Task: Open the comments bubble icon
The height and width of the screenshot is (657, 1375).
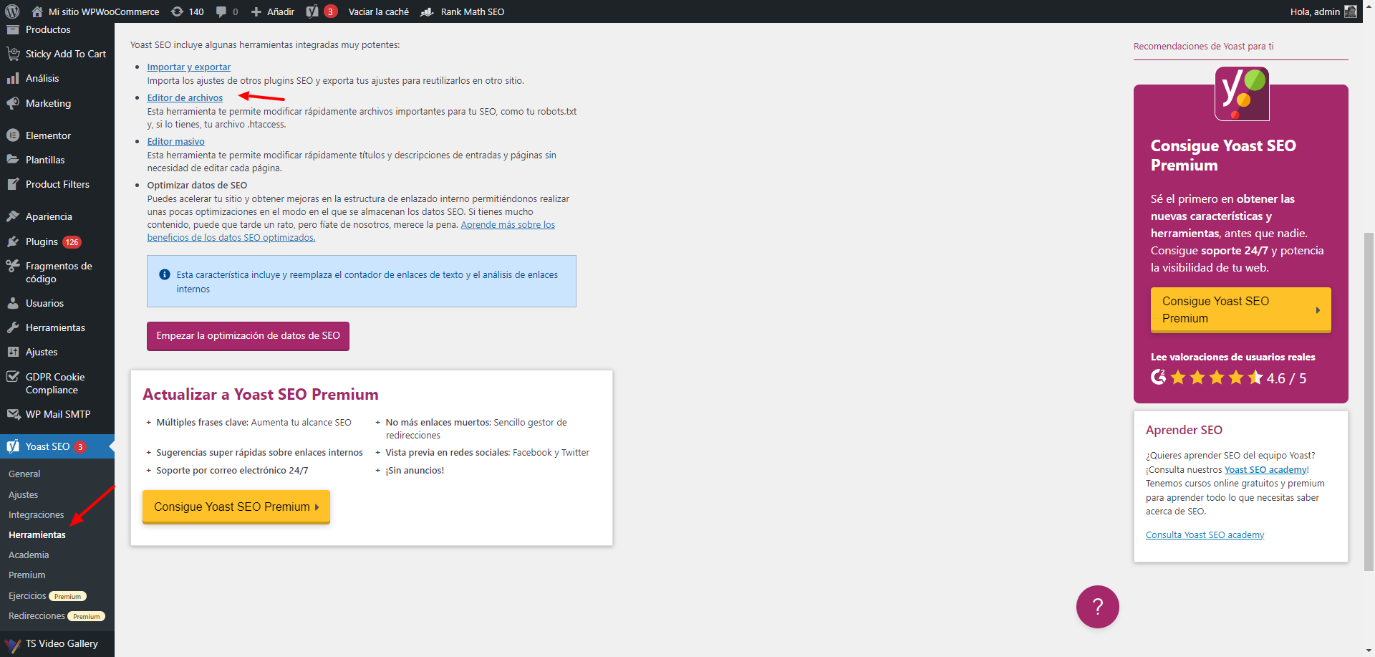Action: (x=221, y=11)
